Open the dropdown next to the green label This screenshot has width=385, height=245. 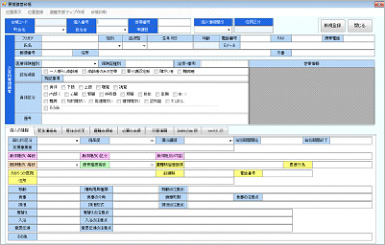pos(152,165)
